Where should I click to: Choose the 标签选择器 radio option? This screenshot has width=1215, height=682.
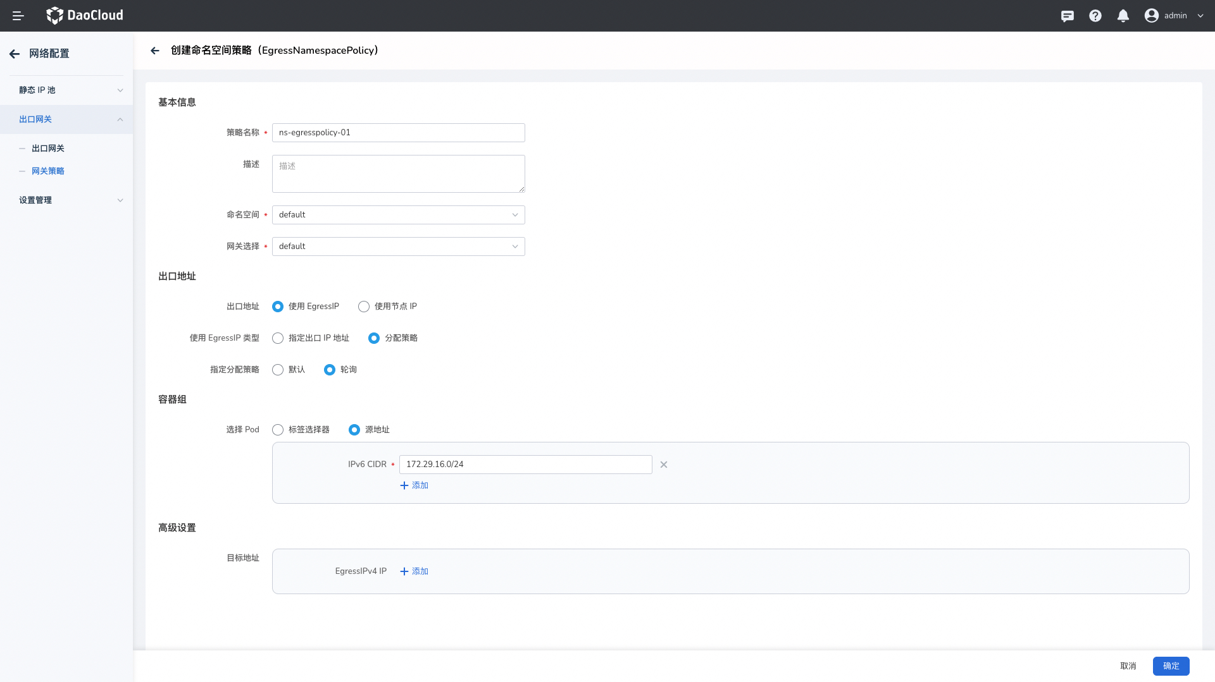278,430
